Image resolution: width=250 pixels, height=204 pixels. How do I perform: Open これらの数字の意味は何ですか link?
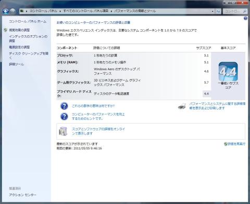pyautogui.click(x=93, y=106)
